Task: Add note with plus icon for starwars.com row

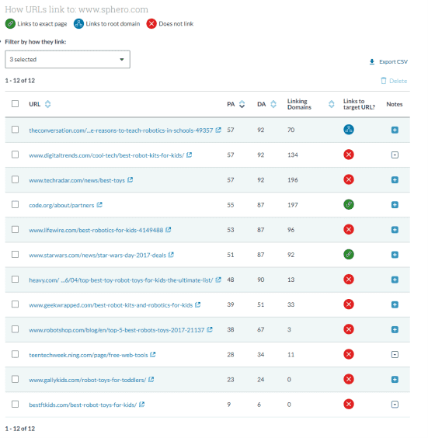Action: [395, 255]
